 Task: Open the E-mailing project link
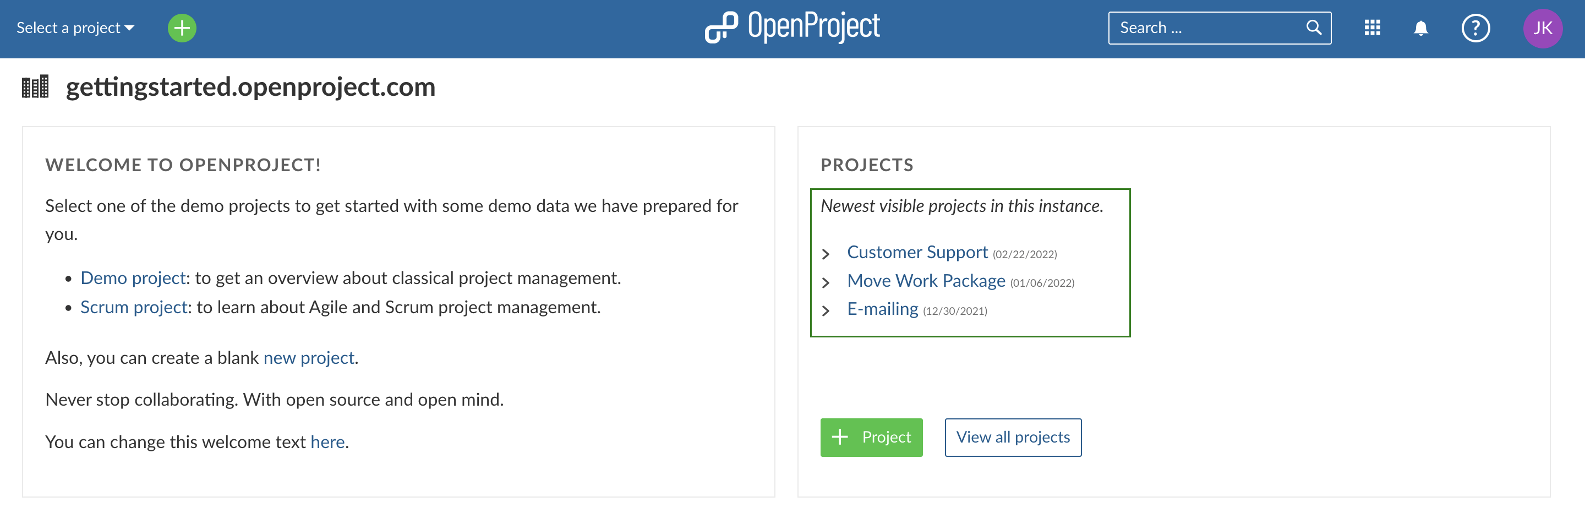pyautogui.click(x=882, y=309)
